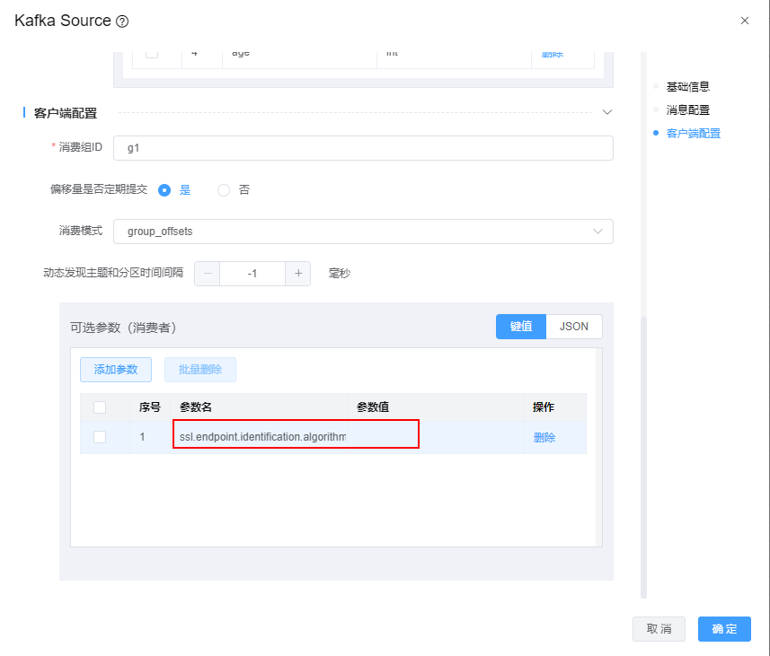
Task: Click 取消 to cancel the dialog
Action: pyautogui.click(x=659, y=629)
